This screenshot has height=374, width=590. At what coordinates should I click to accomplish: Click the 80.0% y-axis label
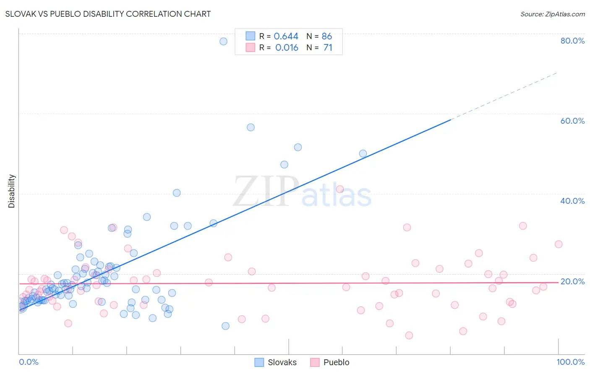coord(572,41)
